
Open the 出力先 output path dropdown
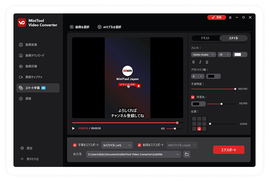click(133, 154)
